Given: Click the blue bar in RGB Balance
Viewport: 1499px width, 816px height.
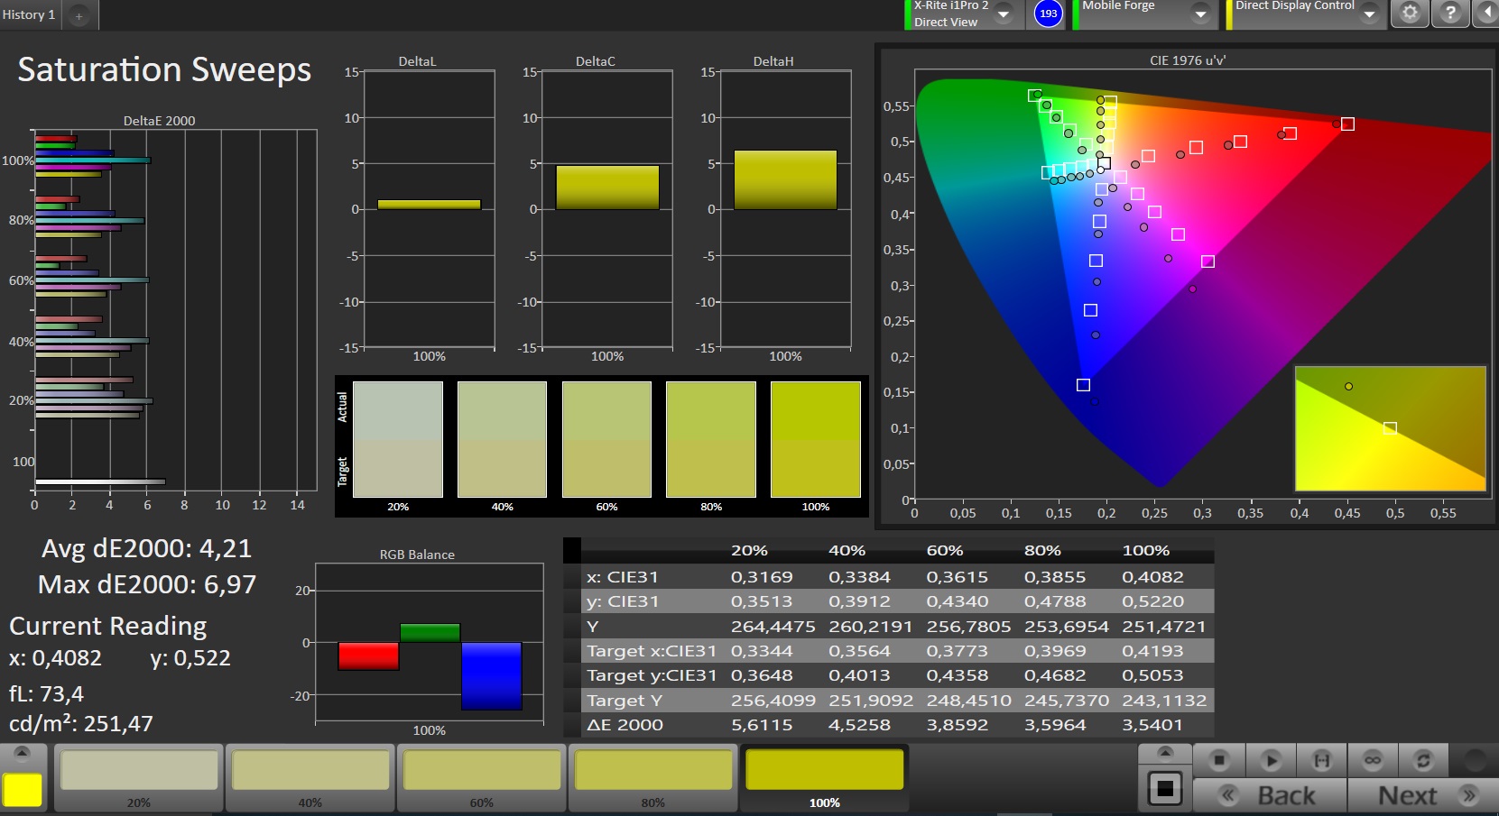Looking at the screenshot, I should (x=492, y=676).
